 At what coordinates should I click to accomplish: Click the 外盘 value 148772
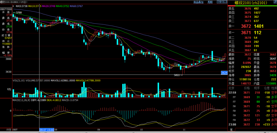tap(246, 83)
